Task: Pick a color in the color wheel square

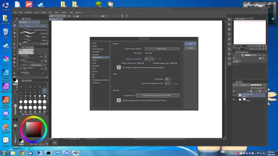Action: pos(33,130)
